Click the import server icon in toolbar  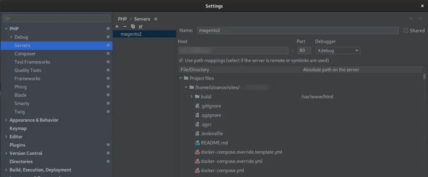(141, 26)
